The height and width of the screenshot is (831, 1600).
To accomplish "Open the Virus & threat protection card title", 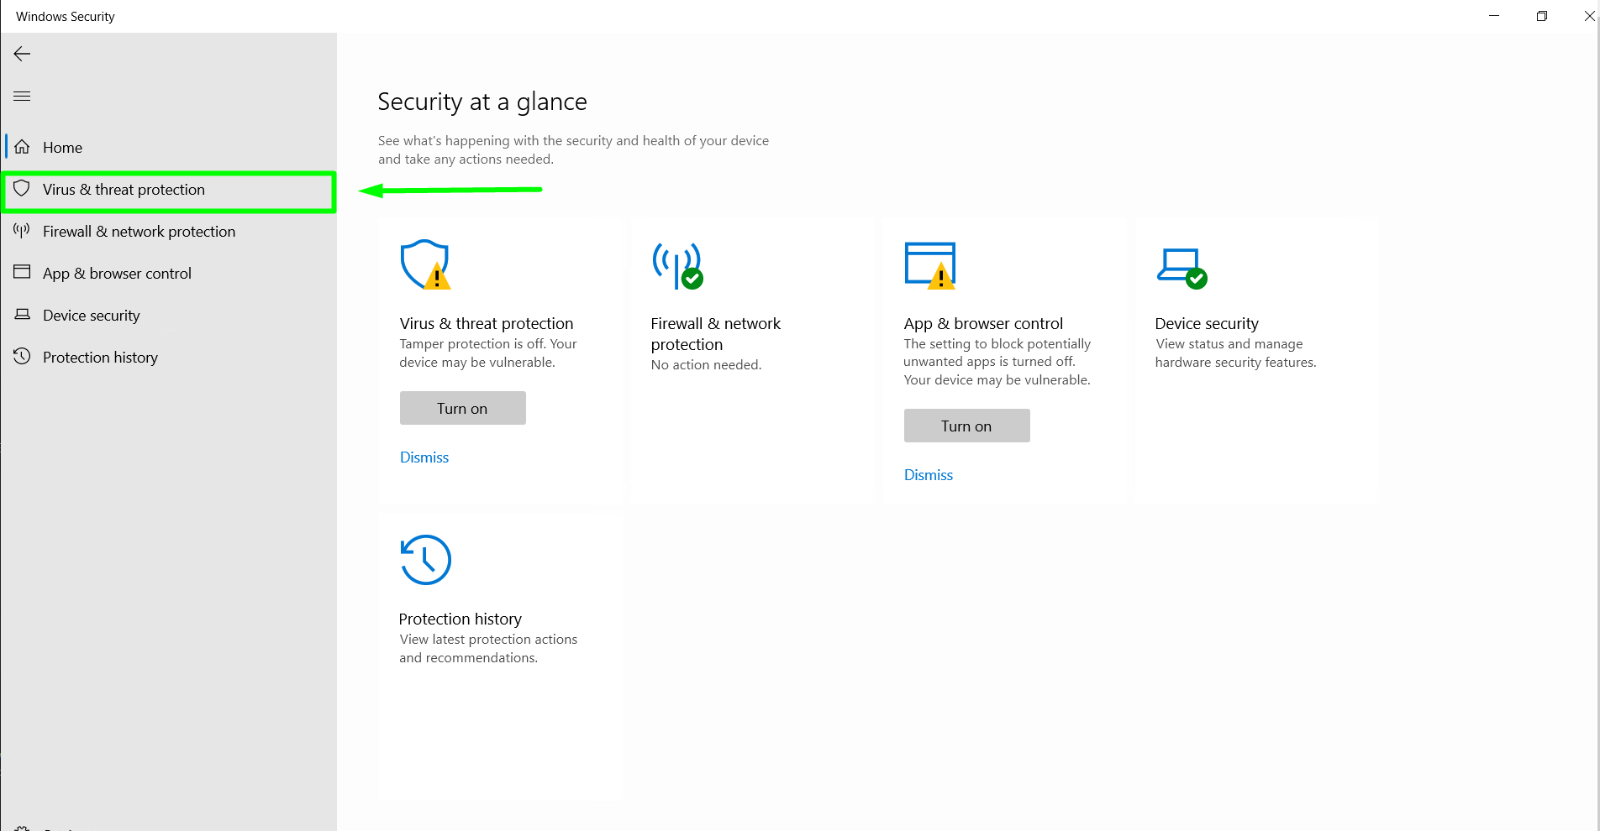I will point(487,324).
